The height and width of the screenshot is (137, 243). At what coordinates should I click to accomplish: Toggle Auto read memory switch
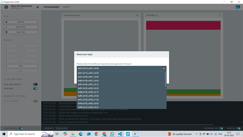[x=35, y=84]
